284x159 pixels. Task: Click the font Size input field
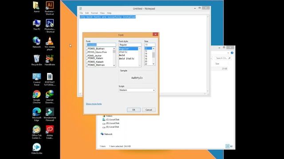tap(150, 45)
